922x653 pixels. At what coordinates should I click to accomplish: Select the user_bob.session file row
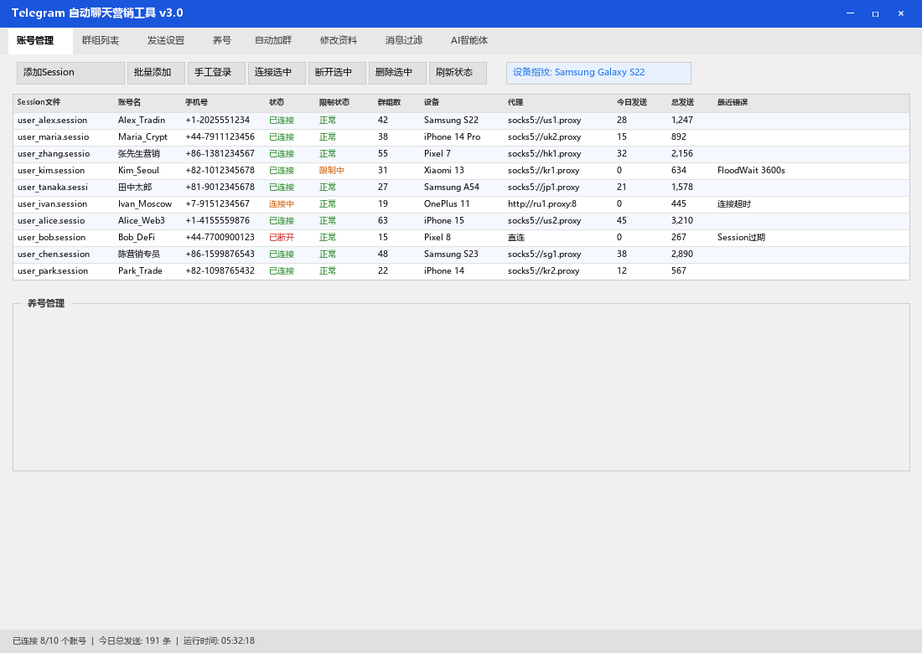click(x=52, y=238)
